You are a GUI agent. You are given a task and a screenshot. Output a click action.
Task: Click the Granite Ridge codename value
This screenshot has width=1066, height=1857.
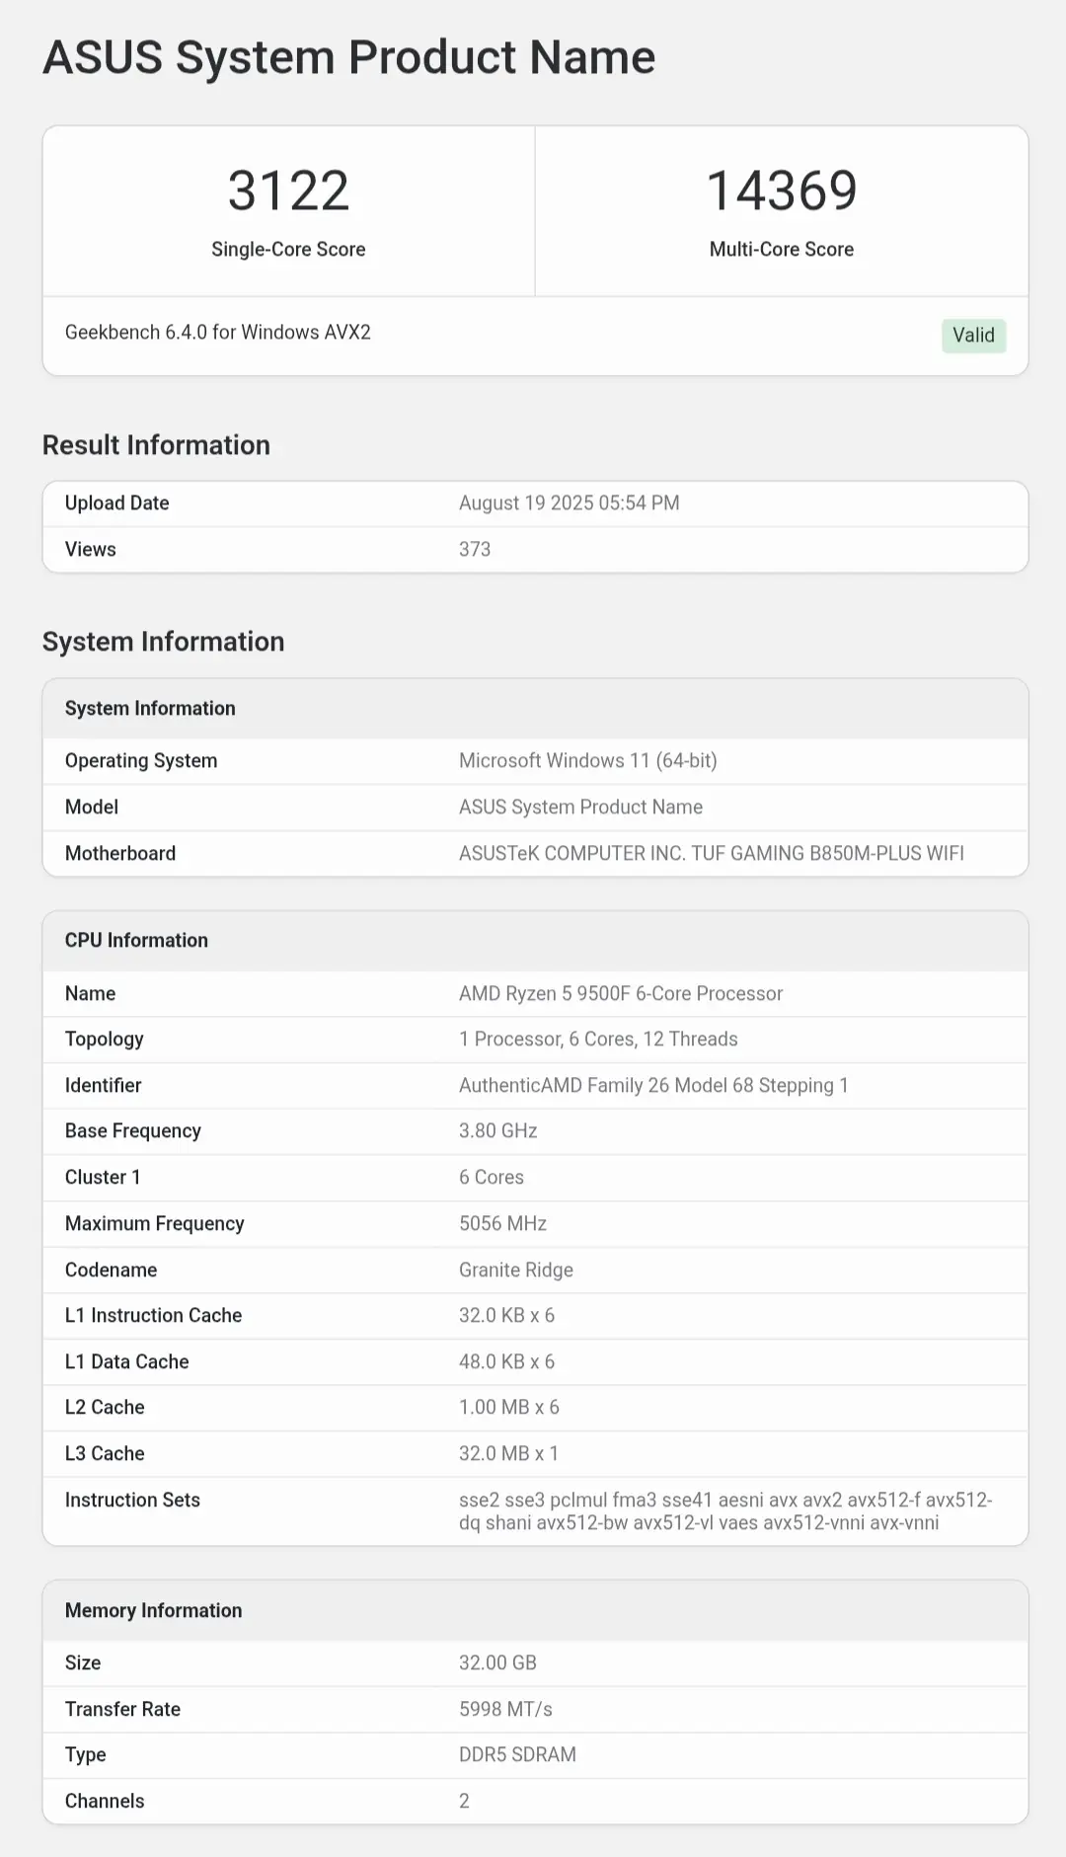click(516, 1270)
